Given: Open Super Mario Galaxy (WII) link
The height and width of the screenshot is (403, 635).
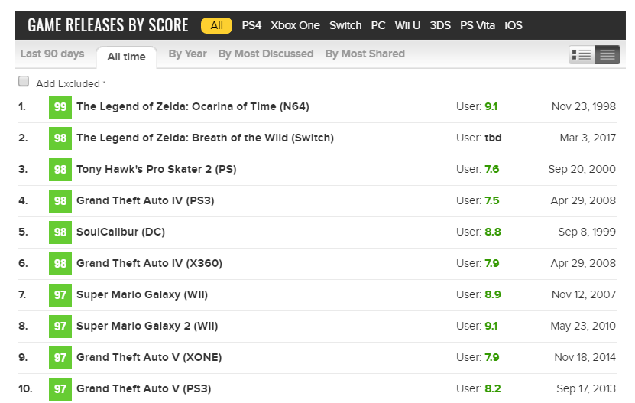Looking at the screenshot, I should 142,294.
